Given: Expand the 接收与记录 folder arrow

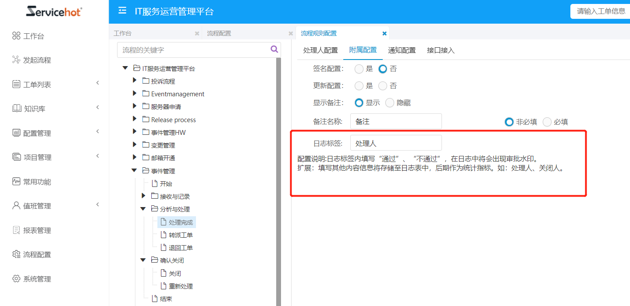Looking at the screenshot, I should tap(144, 196).
